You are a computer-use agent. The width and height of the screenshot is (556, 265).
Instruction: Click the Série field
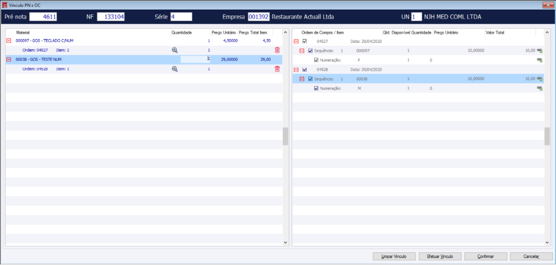coord(181,17)
